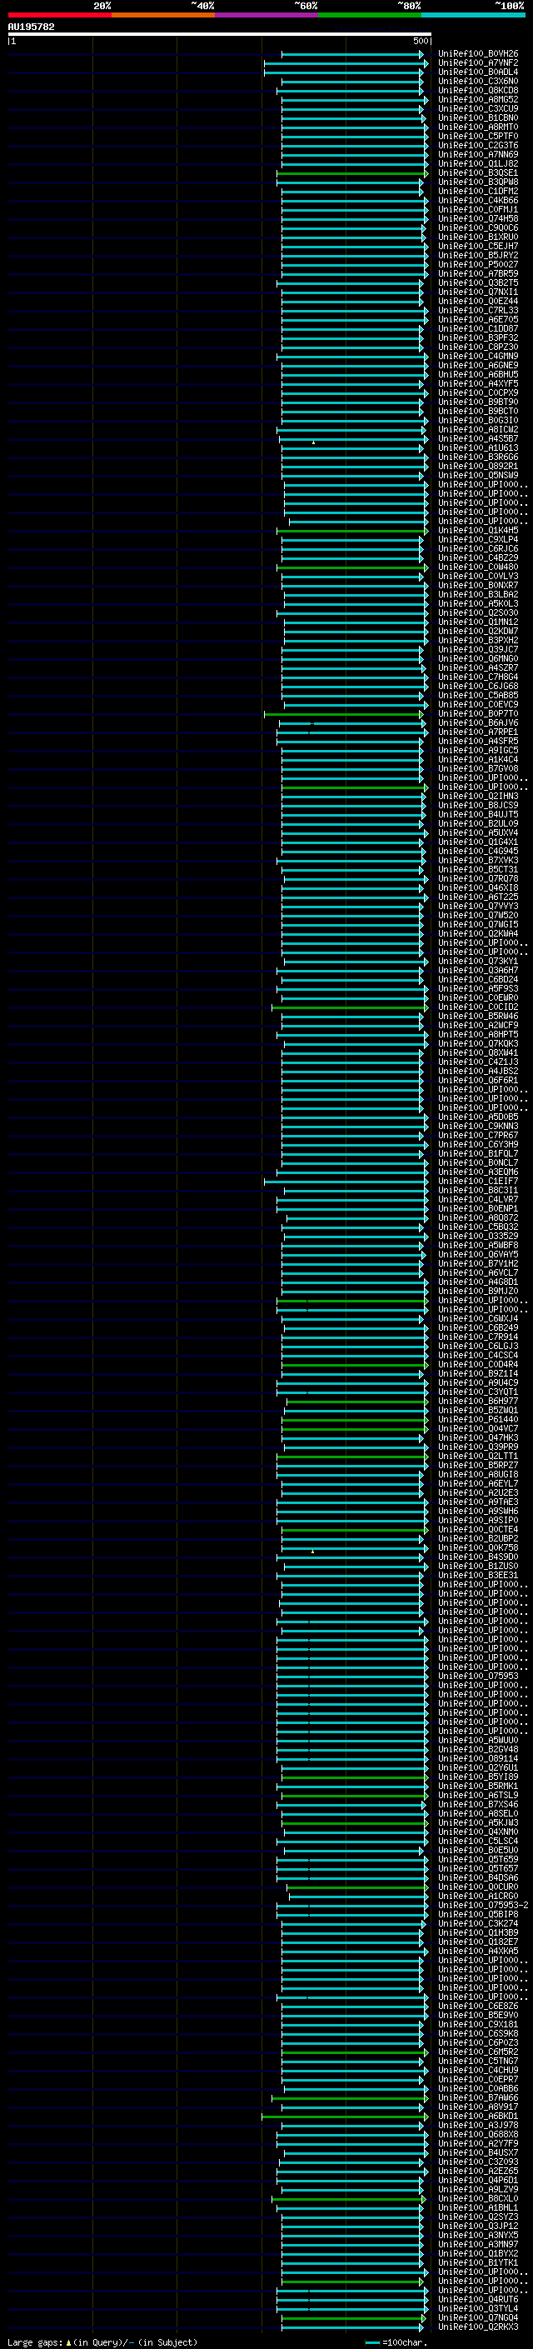Select hit UniRef100_A8MG52
533x2349 pixels.
pyautogui.click(x=477, y=100)
